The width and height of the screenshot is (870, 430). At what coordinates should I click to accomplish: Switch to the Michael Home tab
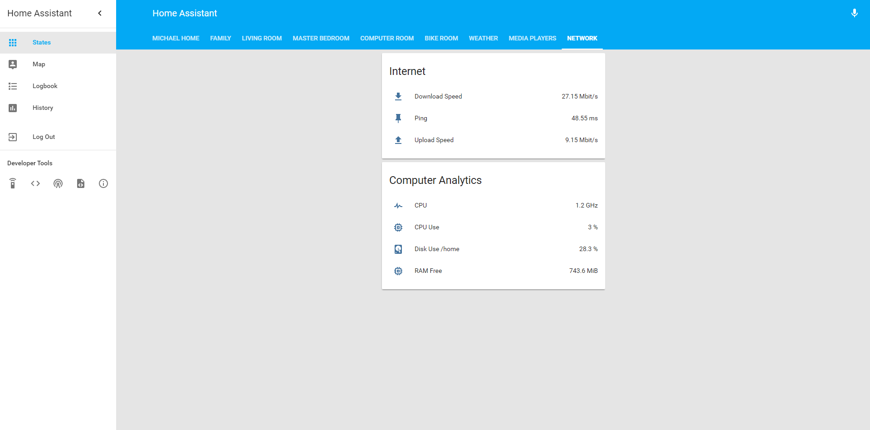(x=176, y=39)
